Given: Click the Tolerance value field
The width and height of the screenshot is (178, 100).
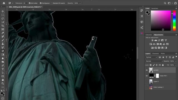Looking at the screenshot, I should [25, 3].
